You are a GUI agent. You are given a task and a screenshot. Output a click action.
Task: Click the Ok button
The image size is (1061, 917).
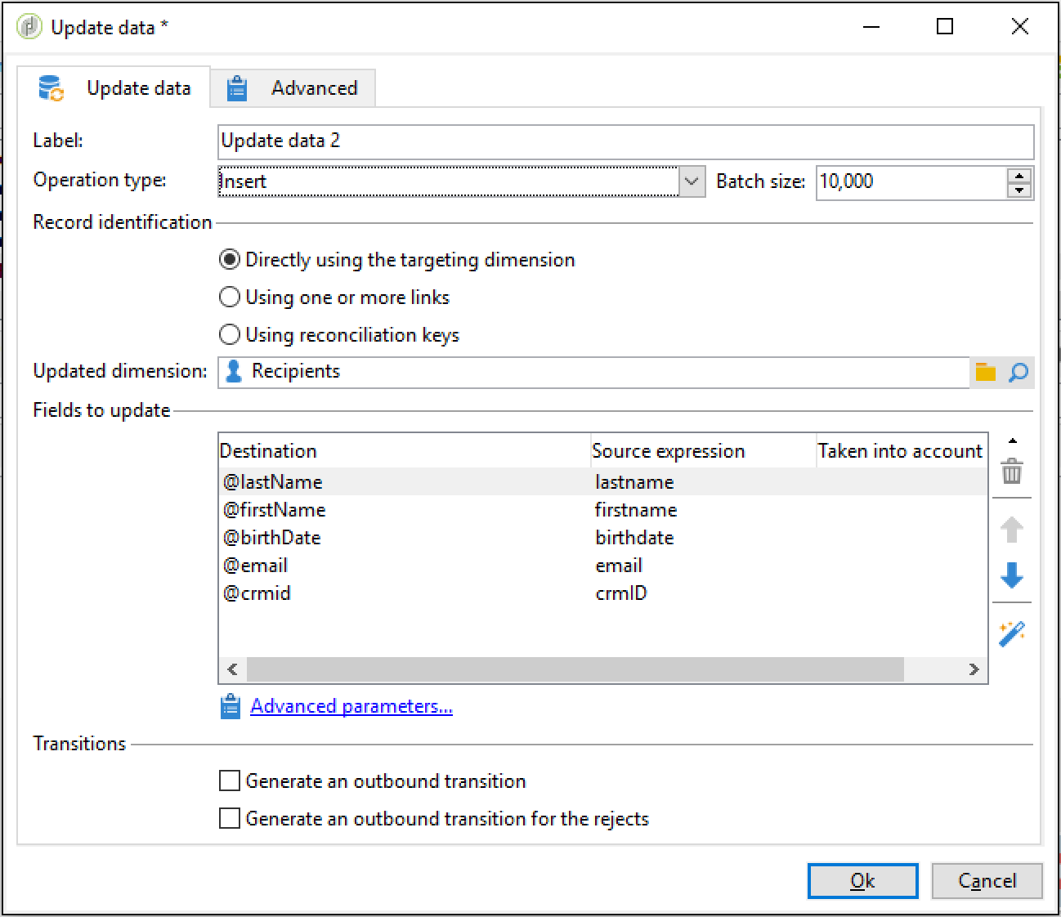point(862,880)
